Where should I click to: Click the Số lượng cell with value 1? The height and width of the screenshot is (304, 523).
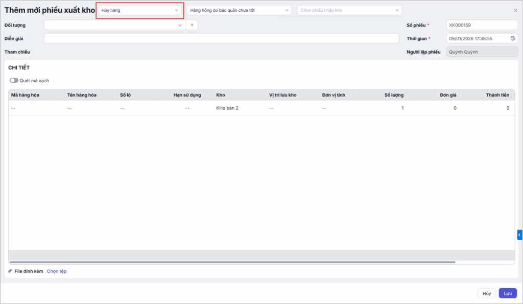379,108
